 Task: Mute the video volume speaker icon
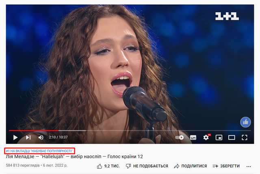point(41,137)
